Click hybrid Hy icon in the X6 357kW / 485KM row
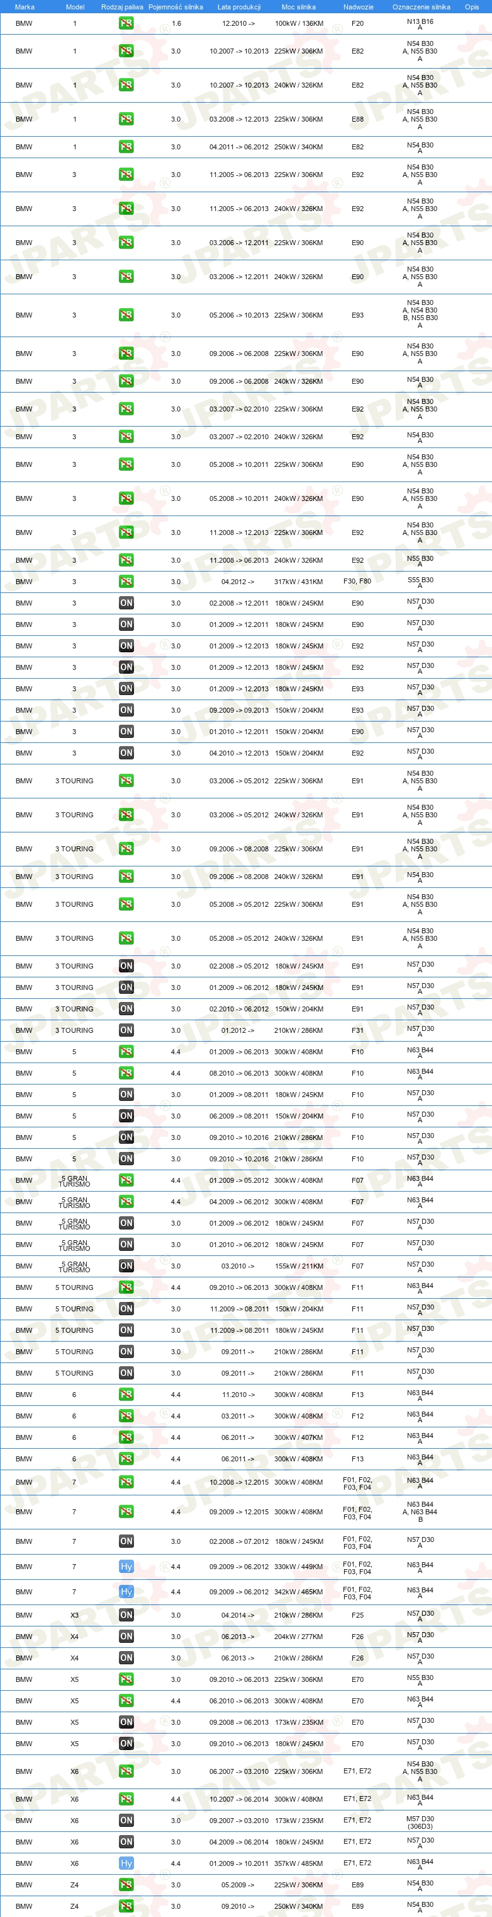This screenshot has height=1917, width=492. [126, 1863]
